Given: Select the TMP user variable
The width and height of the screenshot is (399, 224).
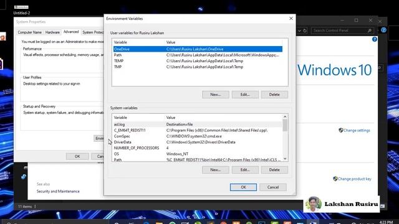Looking at the screenshot, I should point(198,67).
